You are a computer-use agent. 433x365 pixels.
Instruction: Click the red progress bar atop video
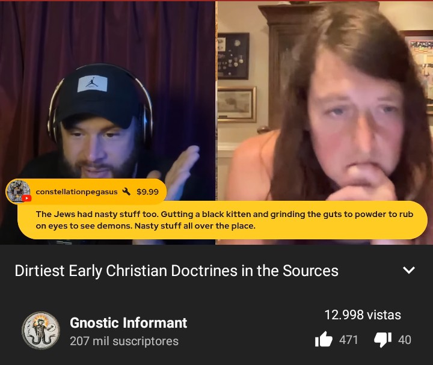(216, 1)
